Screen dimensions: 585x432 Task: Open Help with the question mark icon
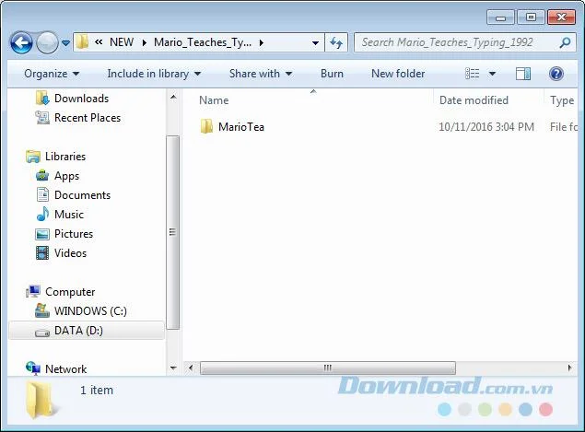pyautogui.click(x=556, y=74)
